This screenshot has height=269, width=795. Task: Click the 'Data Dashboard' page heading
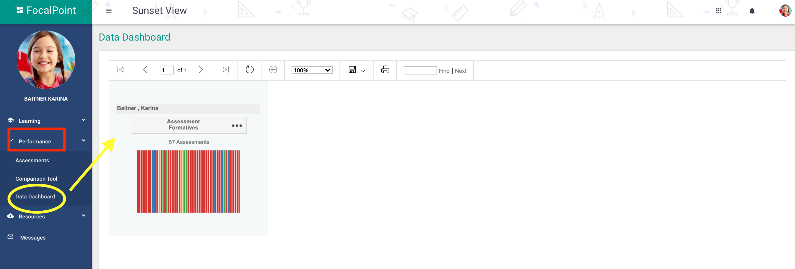(135, 37)
